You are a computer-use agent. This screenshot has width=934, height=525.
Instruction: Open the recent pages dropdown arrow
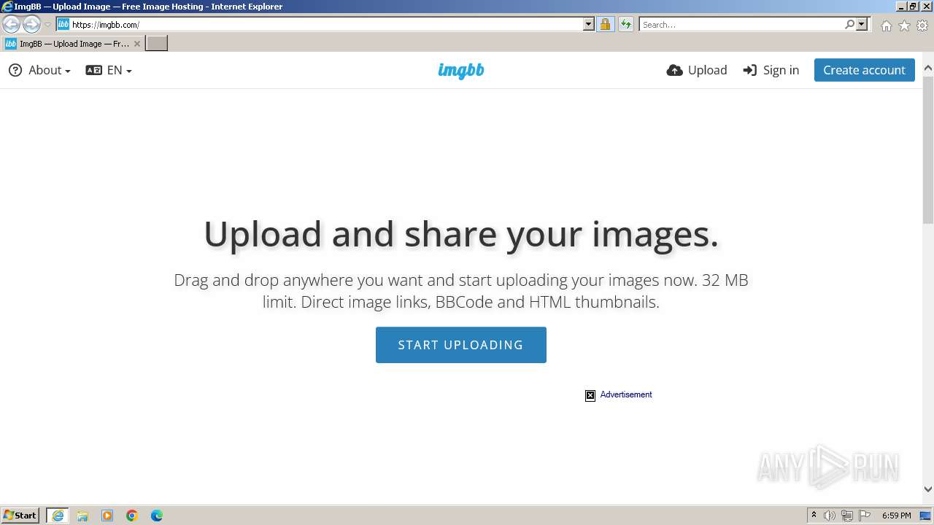48,25
